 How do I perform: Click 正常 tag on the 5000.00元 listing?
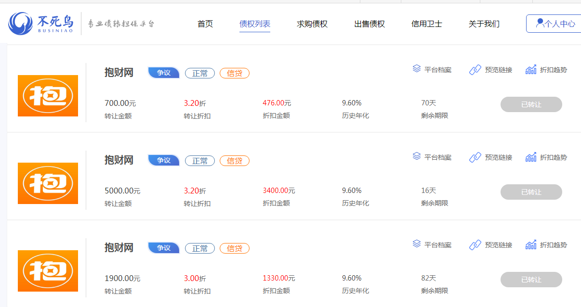point(200,161)
